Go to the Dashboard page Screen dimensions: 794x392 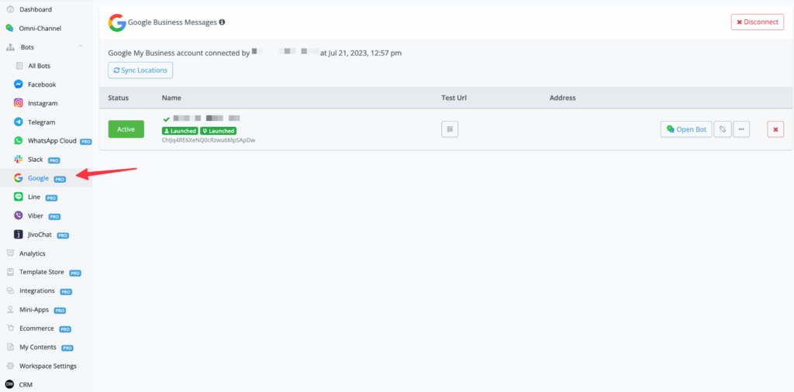pos(35,9)
